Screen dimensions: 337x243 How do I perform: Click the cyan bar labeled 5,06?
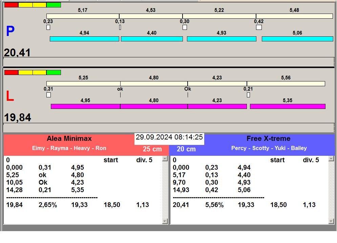[x=297, y=39]
